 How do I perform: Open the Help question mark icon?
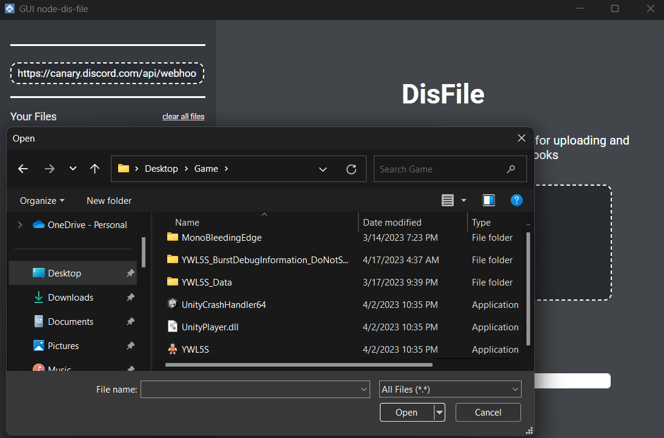pos(516,200)
